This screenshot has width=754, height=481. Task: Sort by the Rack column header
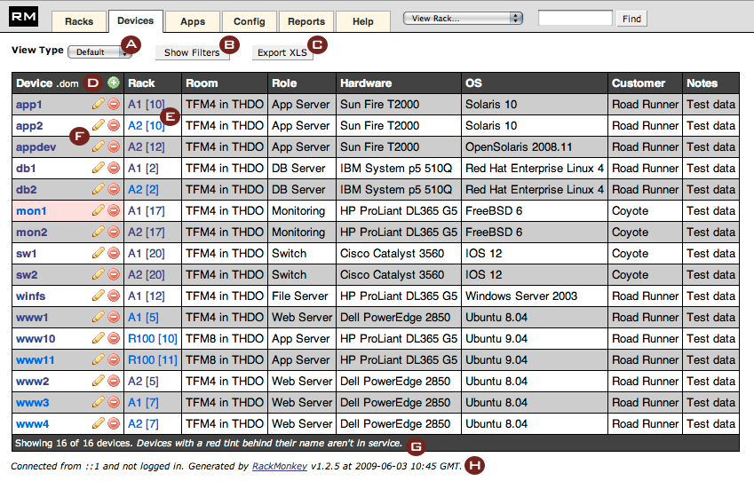tap(141, 83)
